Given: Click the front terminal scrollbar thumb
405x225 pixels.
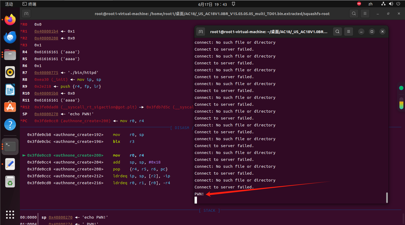Looking at the screenshot, I should point(387,197).
